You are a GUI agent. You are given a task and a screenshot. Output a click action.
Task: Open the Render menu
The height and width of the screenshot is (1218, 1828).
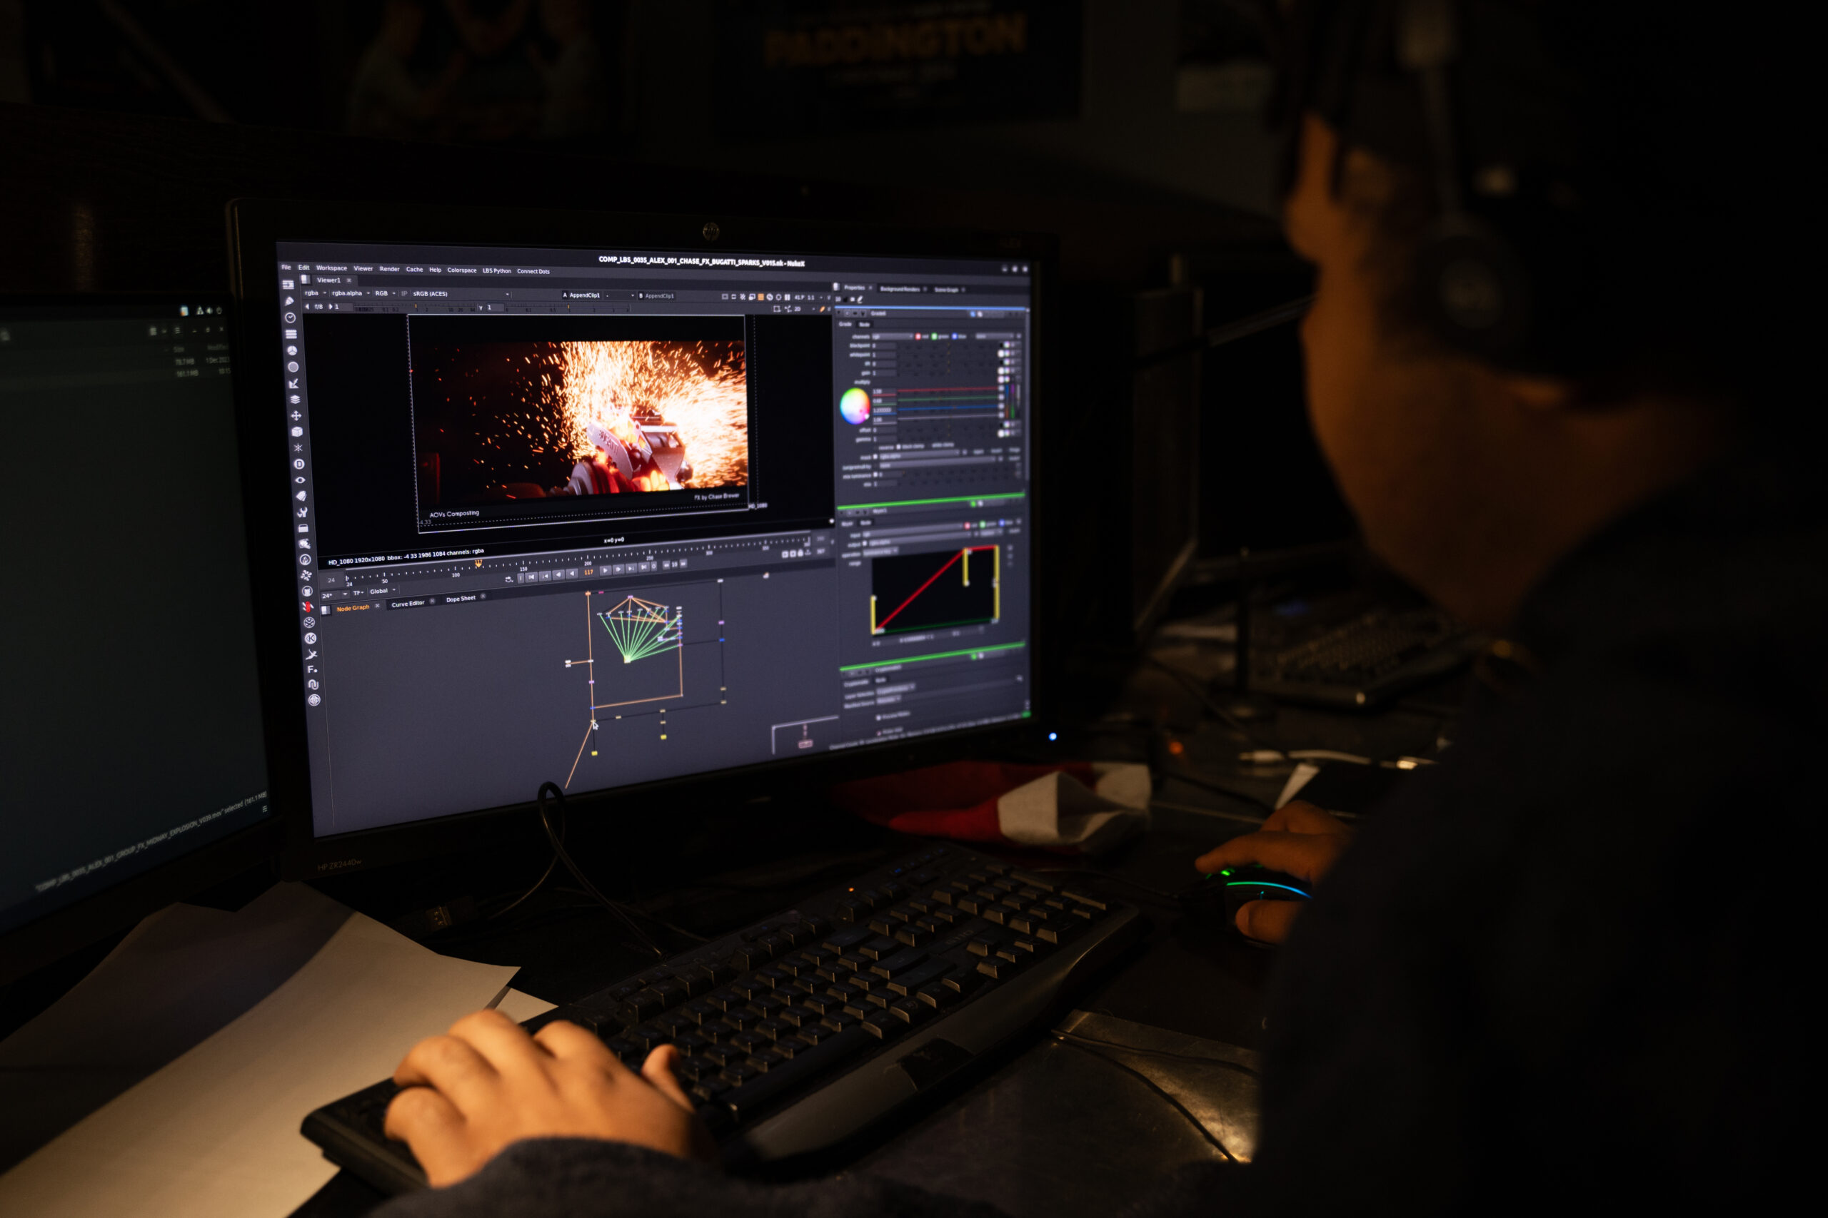coord(389,269)
